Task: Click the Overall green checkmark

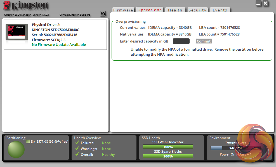Action: coord(77,154)
